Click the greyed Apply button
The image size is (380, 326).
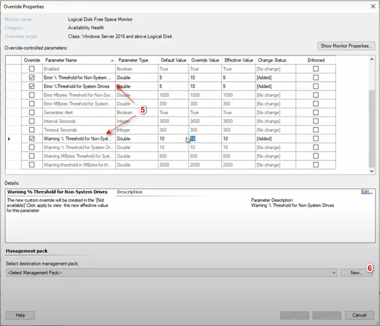(327, 315)
